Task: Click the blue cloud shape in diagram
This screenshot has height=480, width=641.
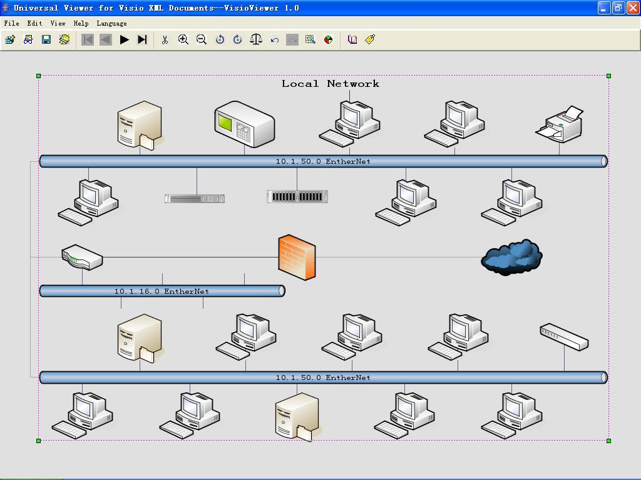Action: (511, 257)
